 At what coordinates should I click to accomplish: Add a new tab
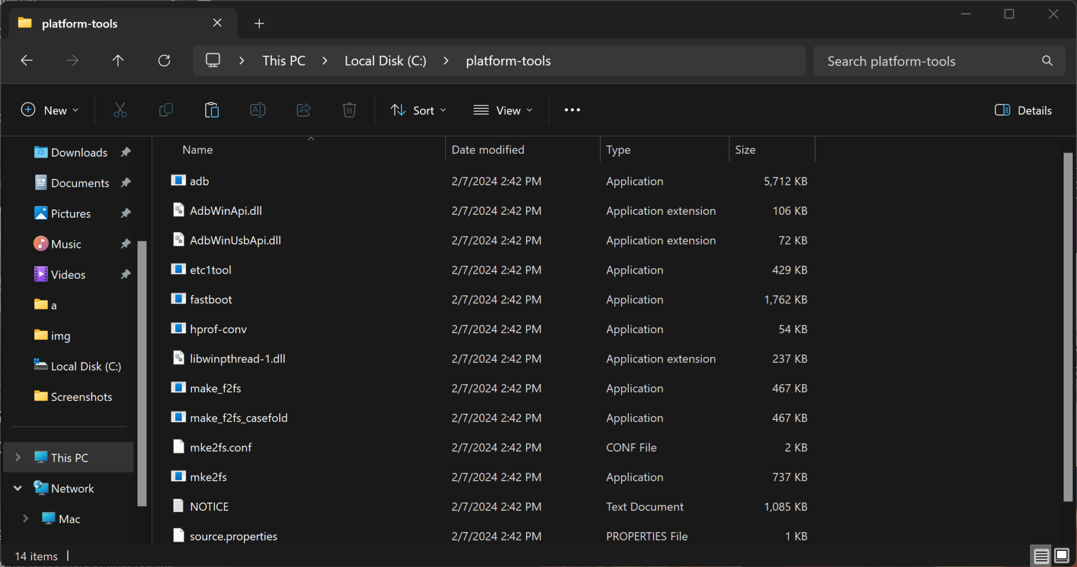(259, 24)
